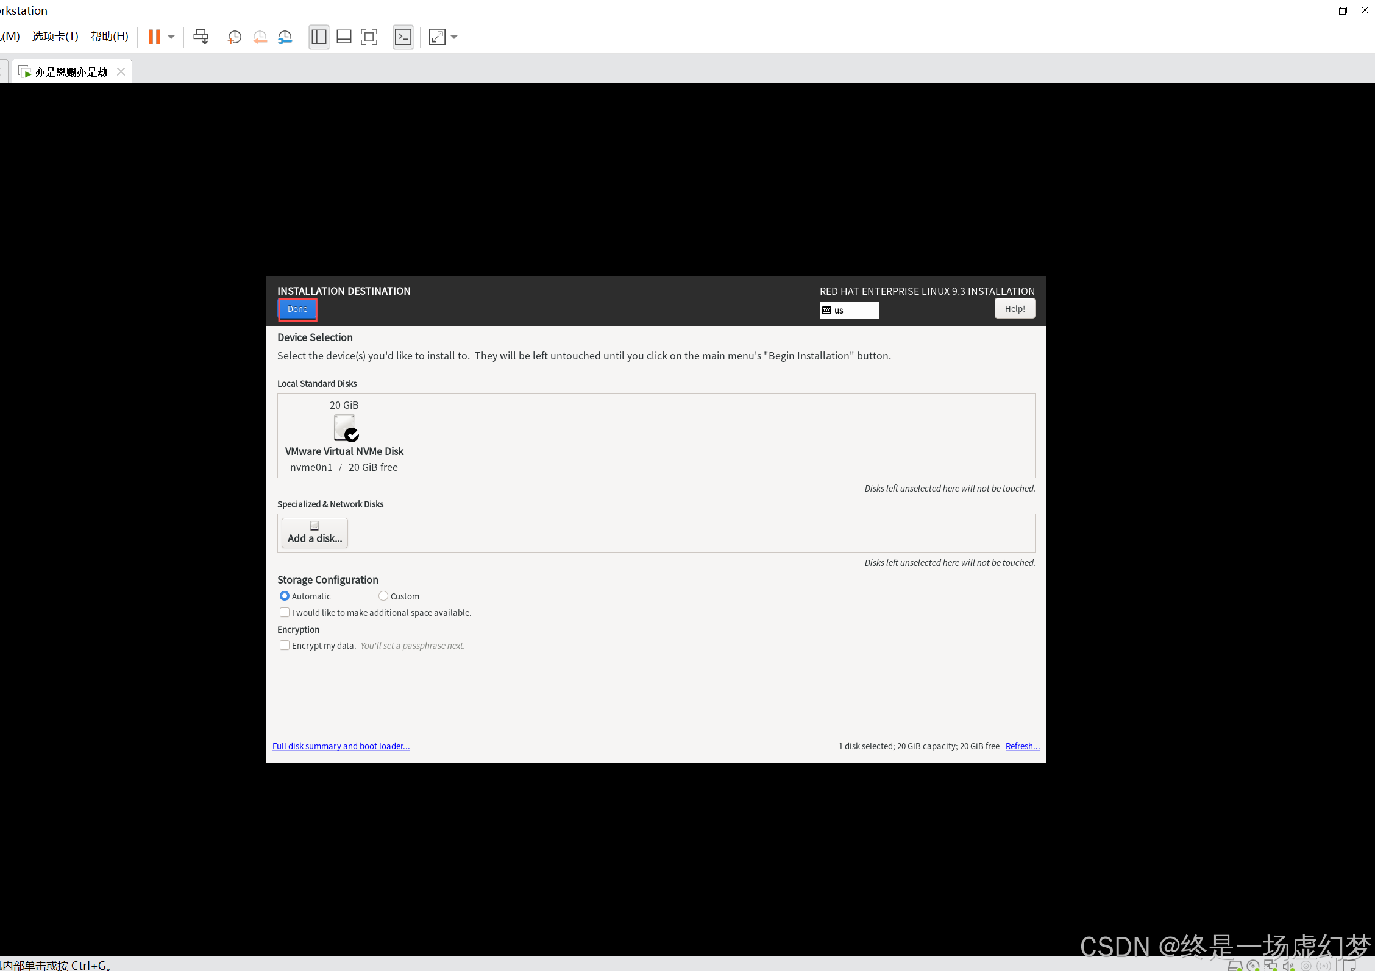Screen dimensions: 1375x971
Task: Open the 选项卡(T) menu
Action: click(55, 37)
